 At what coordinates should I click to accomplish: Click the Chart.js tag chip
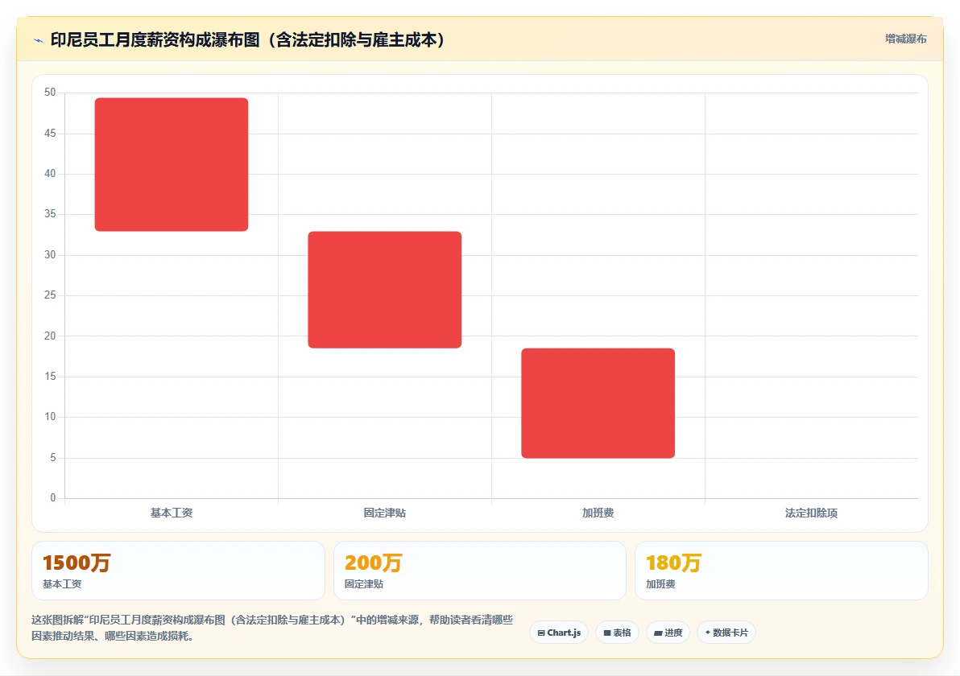559,633
